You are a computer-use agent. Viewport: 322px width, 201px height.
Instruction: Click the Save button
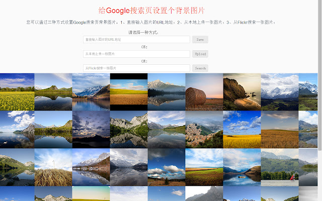[x=200, y=39]
